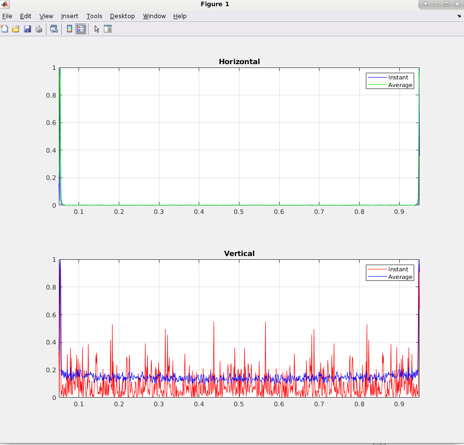Select the Average entry in Horizontal legend

point(400,85)
